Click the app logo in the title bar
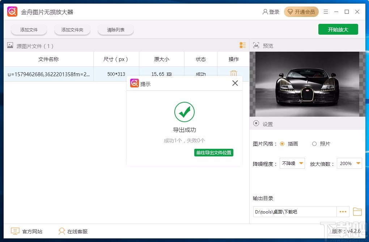The height and width of the screenshot is (242, 369). point(12,11)
